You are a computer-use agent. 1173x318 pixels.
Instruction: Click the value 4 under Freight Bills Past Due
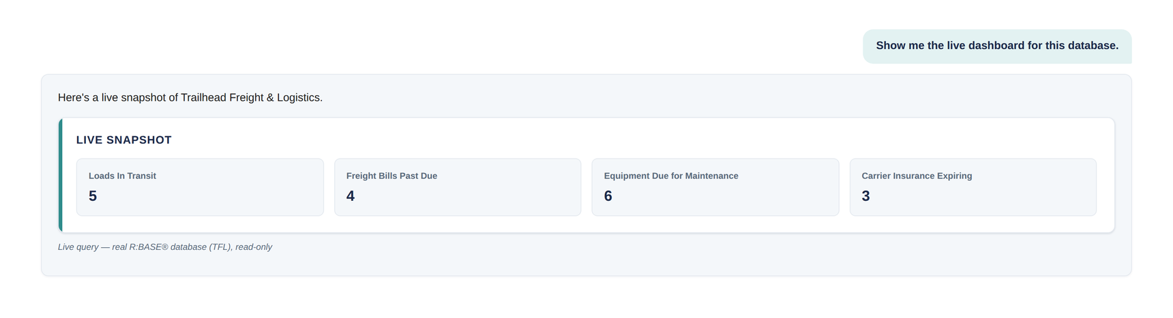click(x=351, y=196)
